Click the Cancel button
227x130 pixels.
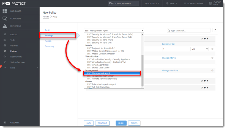(x=134, y=123)
